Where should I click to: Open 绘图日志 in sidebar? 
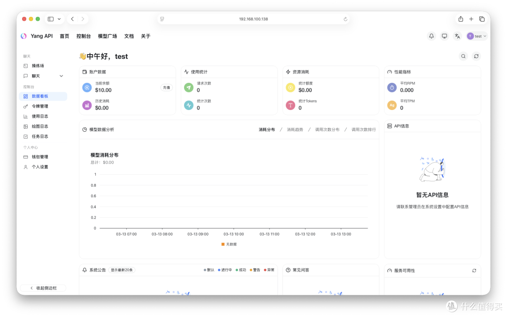[x=43, y=126]
